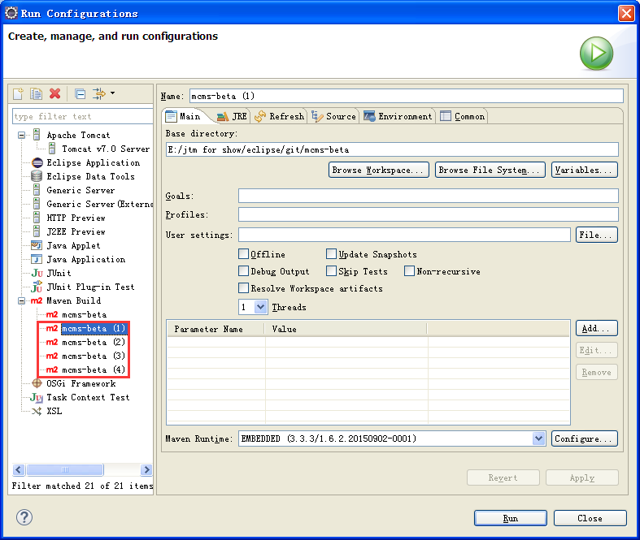Switch to the Environment tab
This screenshot has height=540, width=640.
tap(398, 117)
